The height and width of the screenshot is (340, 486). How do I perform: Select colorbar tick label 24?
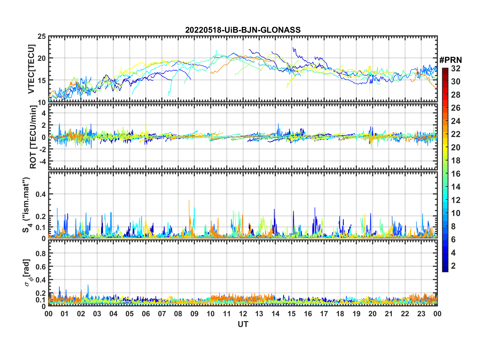coord(456,121)
